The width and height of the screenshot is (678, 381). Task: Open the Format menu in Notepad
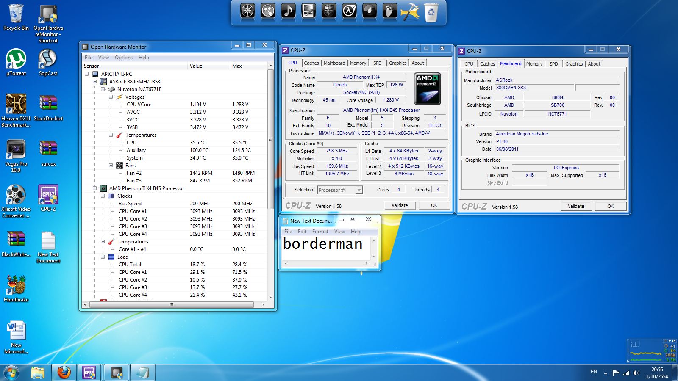pyautogui.click(x=320, y=232)
